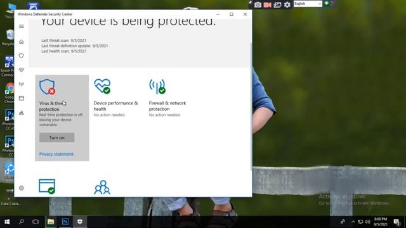The image size is (406, 228).
Task: Click screenshot camera icon in recorder toolbar
Action: [x=258, y=4]
